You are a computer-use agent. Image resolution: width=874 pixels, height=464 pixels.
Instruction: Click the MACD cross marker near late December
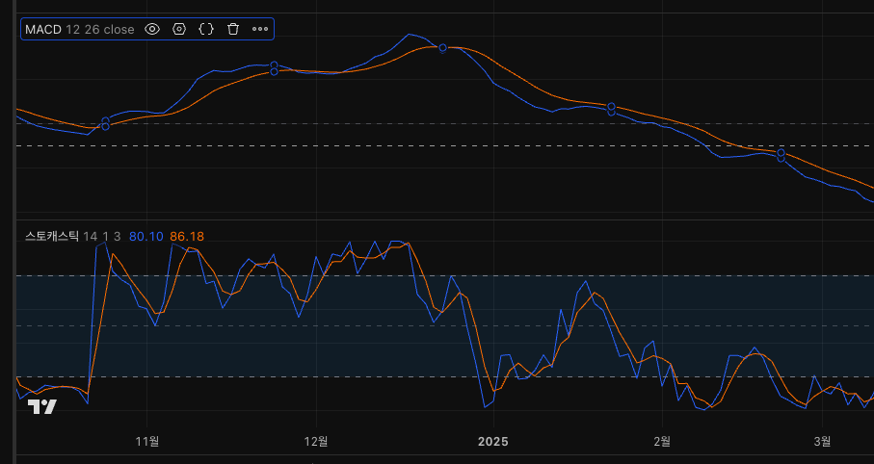point(442,48)
